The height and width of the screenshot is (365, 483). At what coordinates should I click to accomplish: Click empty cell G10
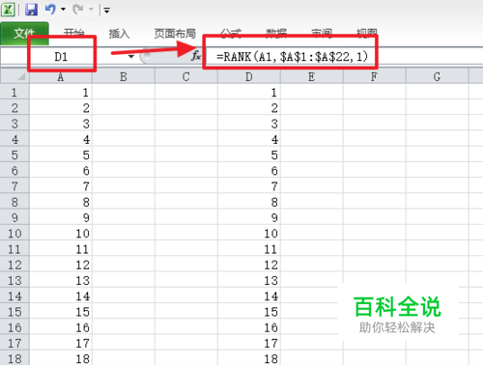(x=437, y=233)
